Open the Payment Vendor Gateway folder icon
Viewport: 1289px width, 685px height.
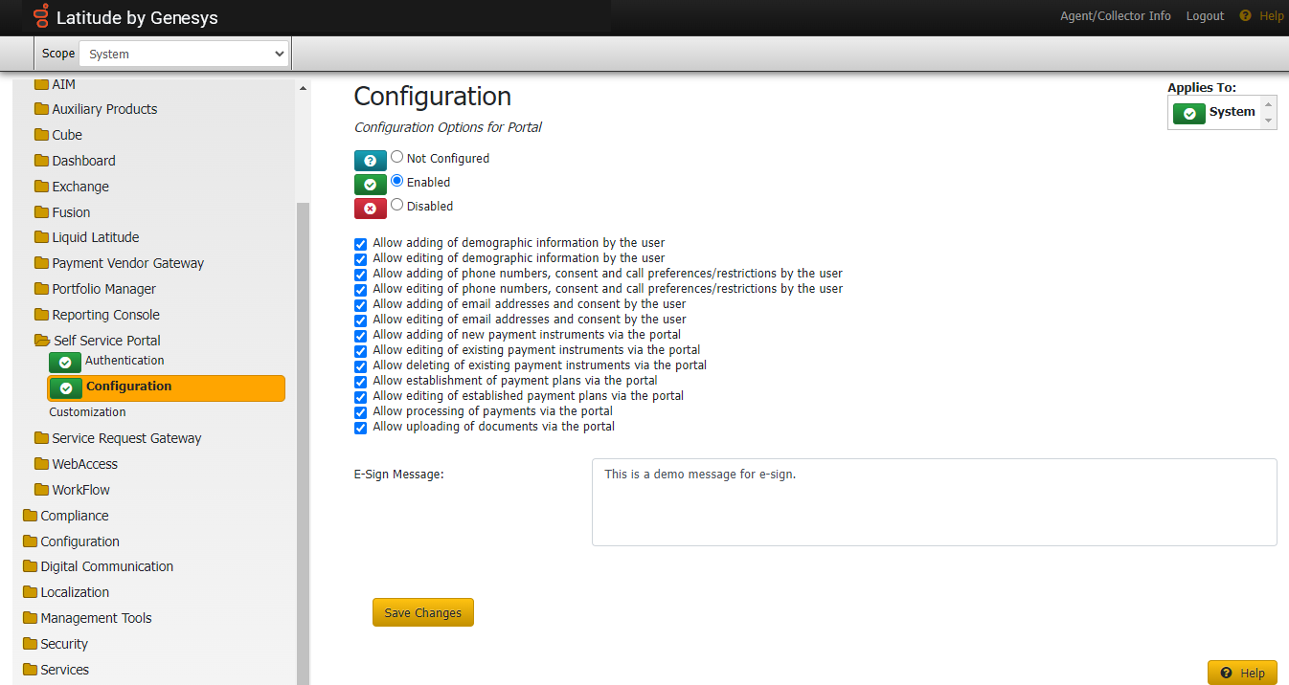[x=41, y=263]
